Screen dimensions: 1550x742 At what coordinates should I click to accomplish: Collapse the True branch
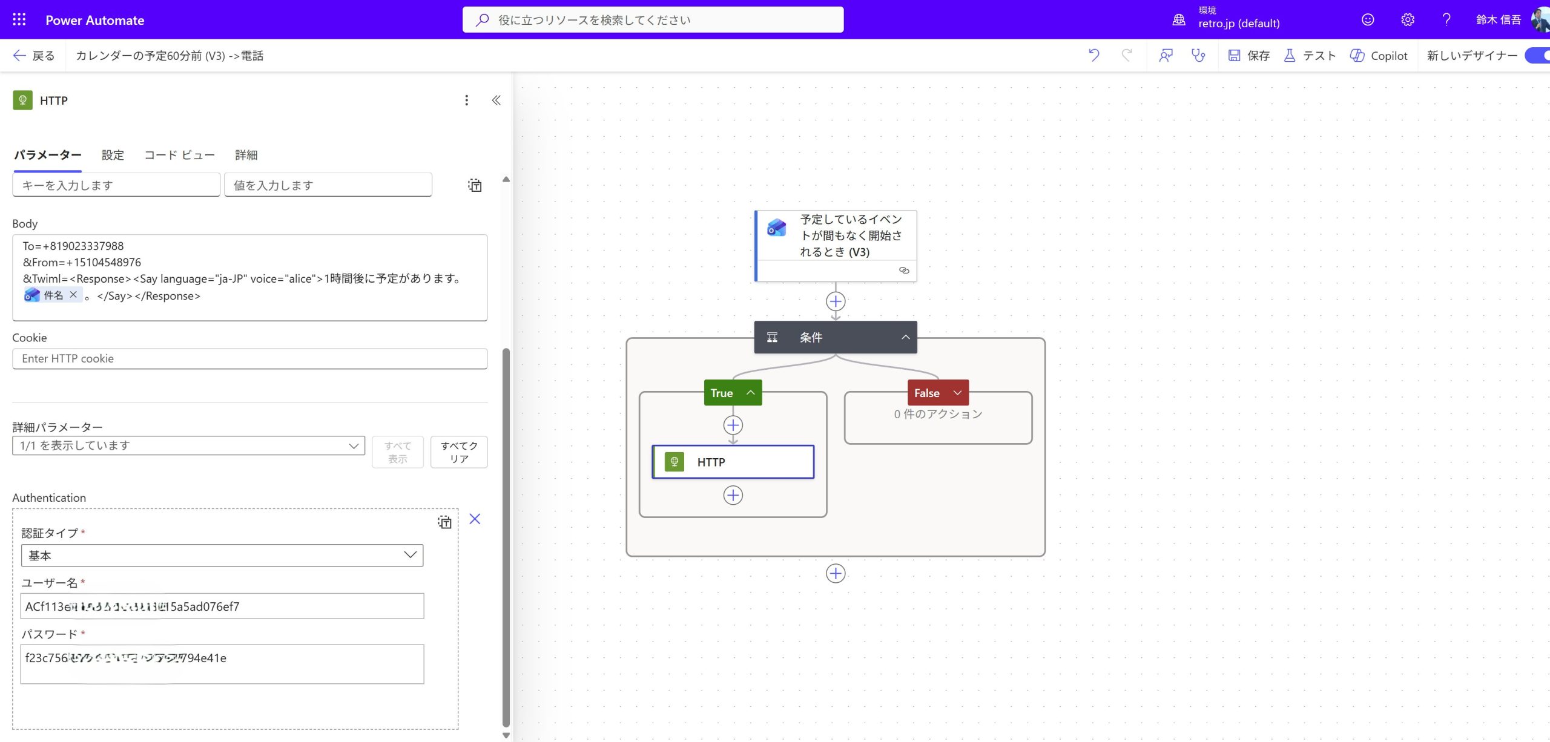click(x=751, y=392)
